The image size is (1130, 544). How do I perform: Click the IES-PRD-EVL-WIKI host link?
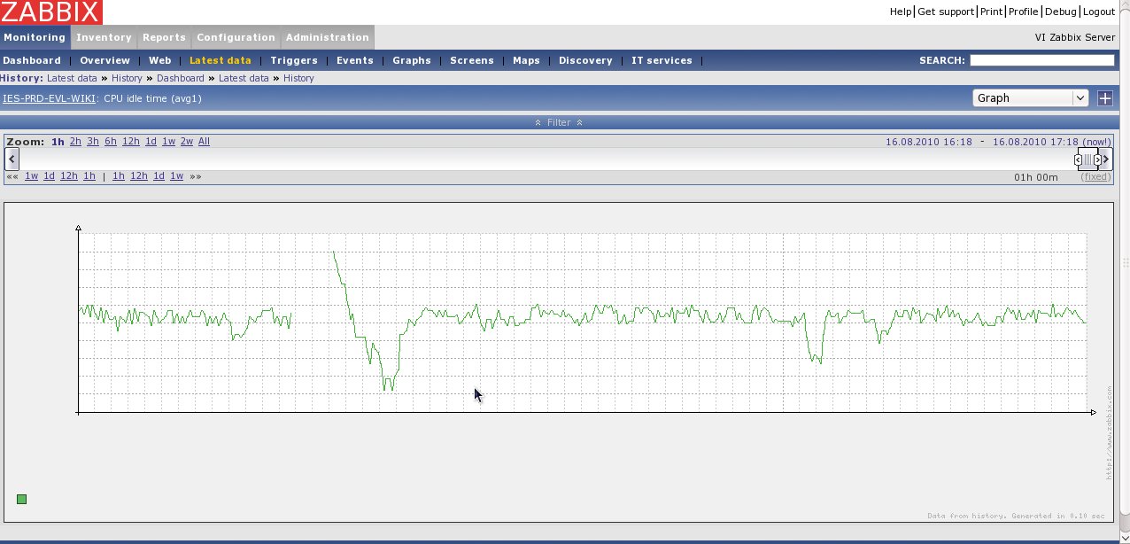pos(49,98)
